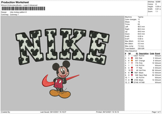Click the stitch count '2194' in row 11
The image size is (162, 114).
(x=136, y=80)
